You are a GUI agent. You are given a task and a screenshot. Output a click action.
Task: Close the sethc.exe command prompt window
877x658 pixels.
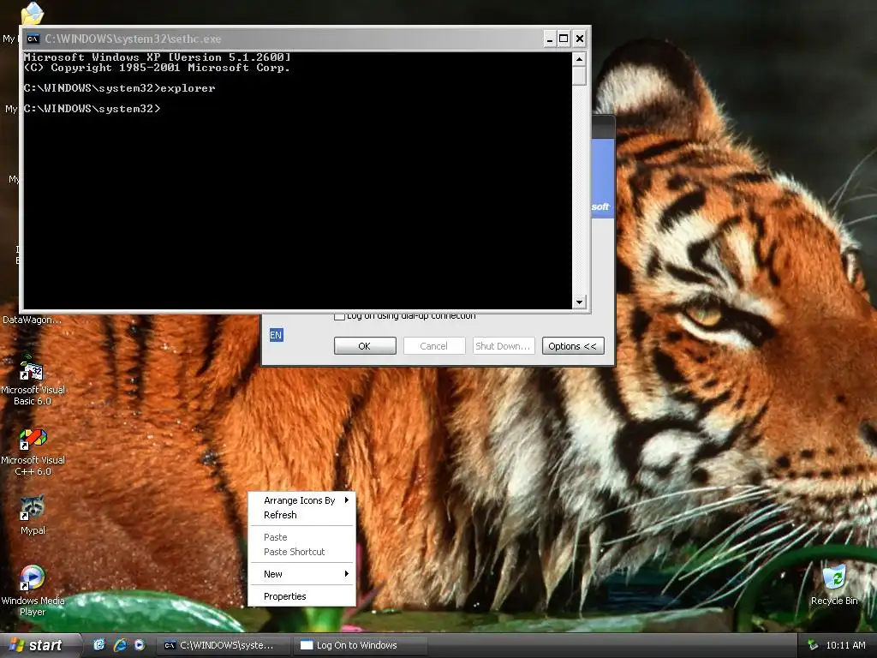(580, 39)
